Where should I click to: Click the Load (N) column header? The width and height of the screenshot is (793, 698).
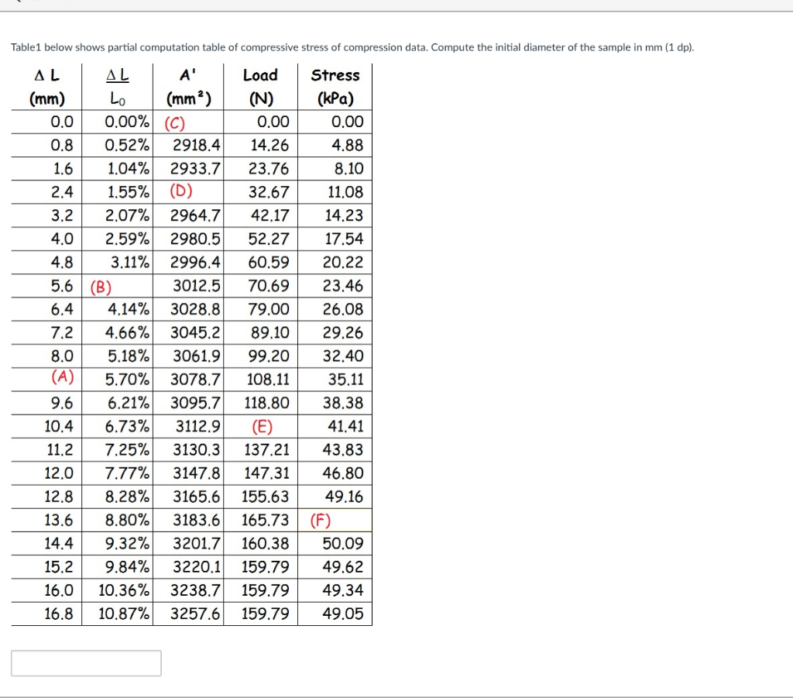tap(260, 85)
